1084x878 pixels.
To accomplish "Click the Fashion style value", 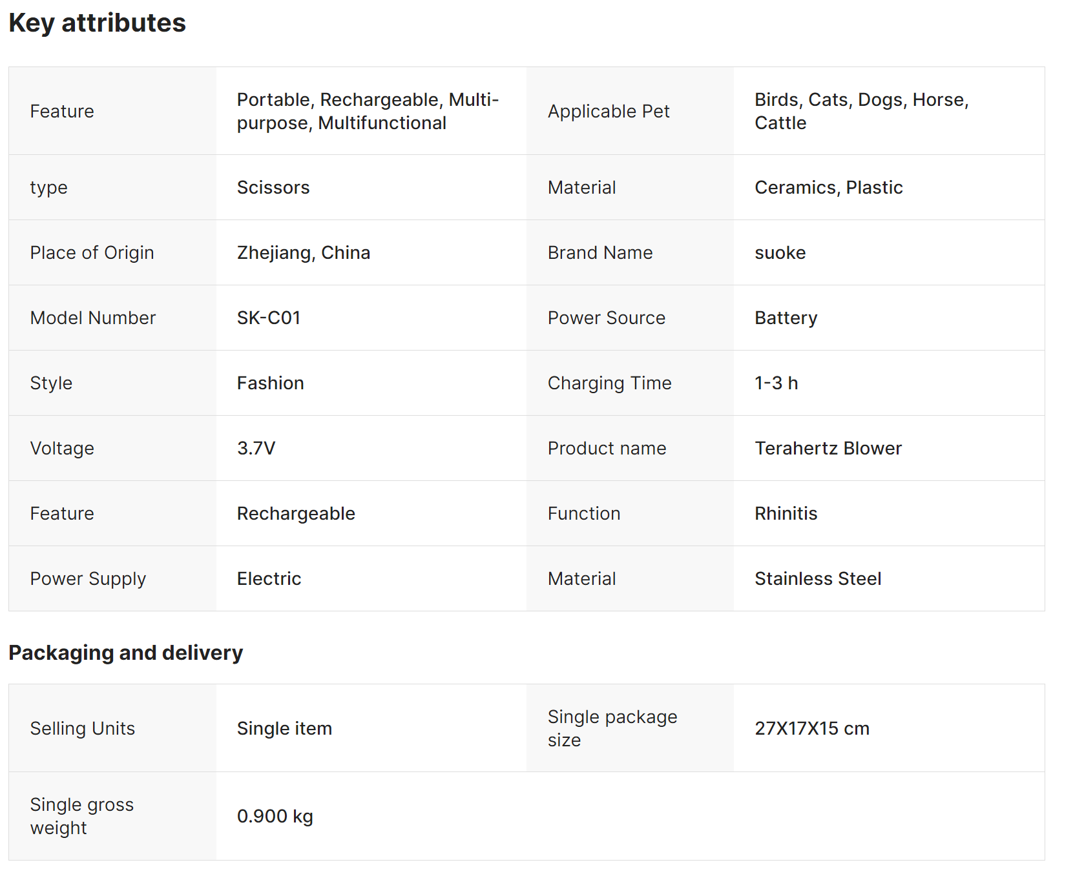I will tap(270, 383).
